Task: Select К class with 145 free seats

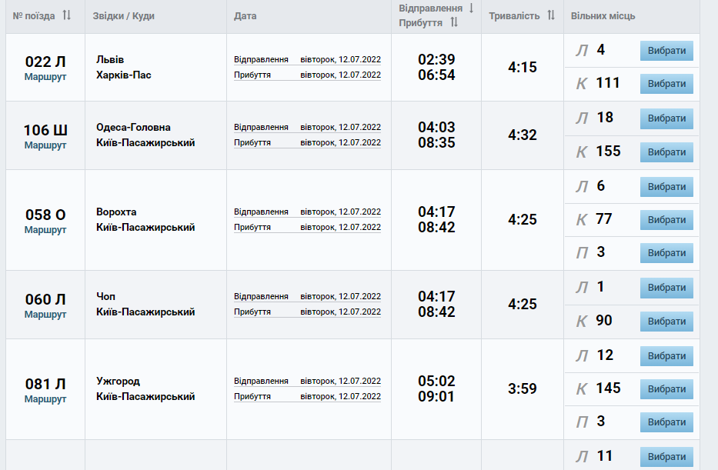Action: pos(666,388)
